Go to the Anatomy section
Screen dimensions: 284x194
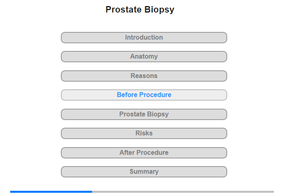coord(144,57)
